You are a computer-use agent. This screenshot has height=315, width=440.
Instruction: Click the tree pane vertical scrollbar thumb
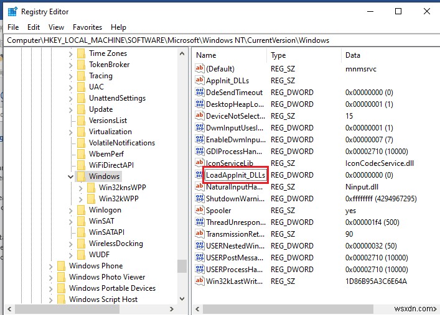click(182, 266)
